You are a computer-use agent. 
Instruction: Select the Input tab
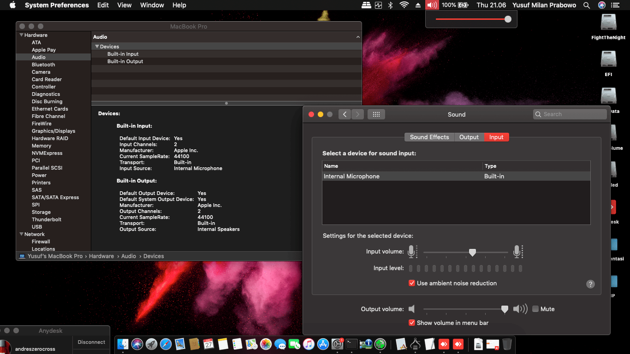pos(496,137)
